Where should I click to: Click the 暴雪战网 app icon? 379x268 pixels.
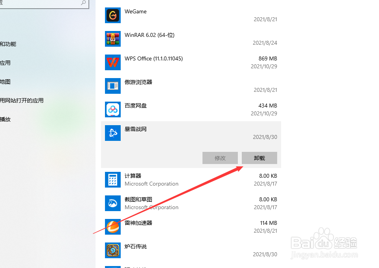[112, 133]
